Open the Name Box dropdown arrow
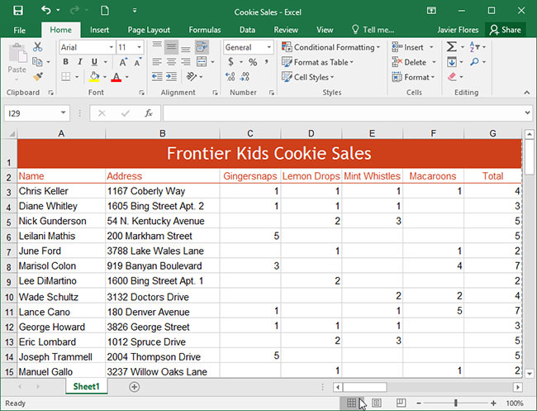This screenshot has width=537, height=411. (x=64, y=113)
